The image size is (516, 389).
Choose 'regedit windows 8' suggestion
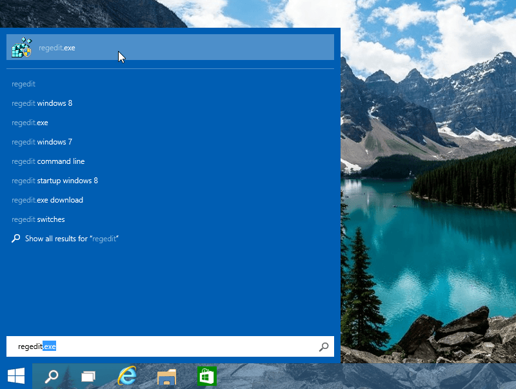tap(42, 103)
